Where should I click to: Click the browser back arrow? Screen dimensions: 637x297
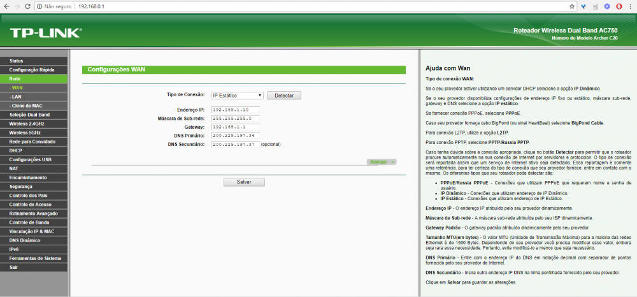[x=7, y=6]
